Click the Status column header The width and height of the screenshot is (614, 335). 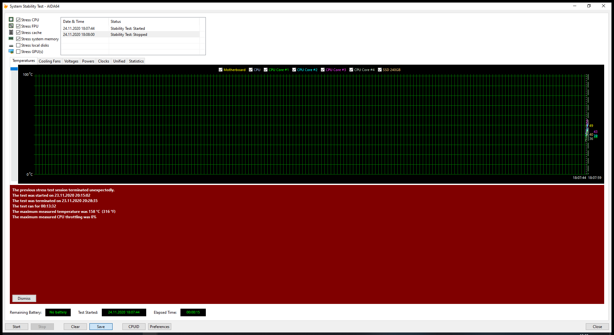[x=154, y=22]
